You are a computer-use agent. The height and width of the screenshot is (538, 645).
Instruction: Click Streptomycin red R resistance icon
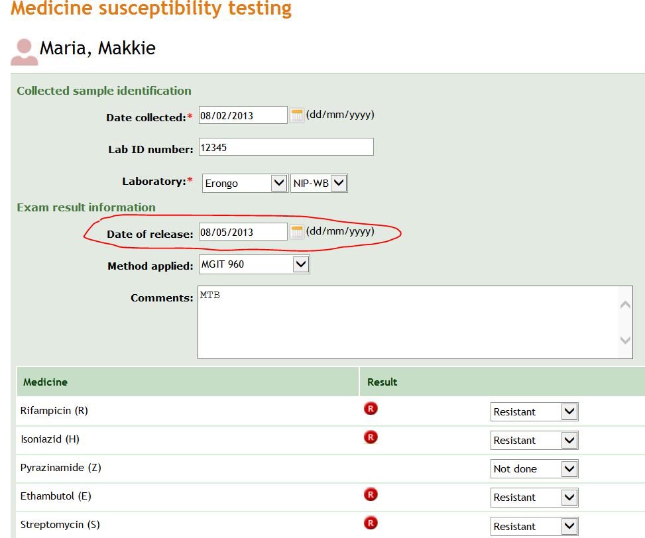[x=371, y=523]
